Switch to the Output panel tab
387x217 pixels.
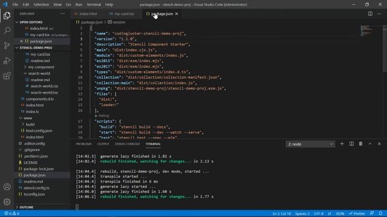(103, 144)
